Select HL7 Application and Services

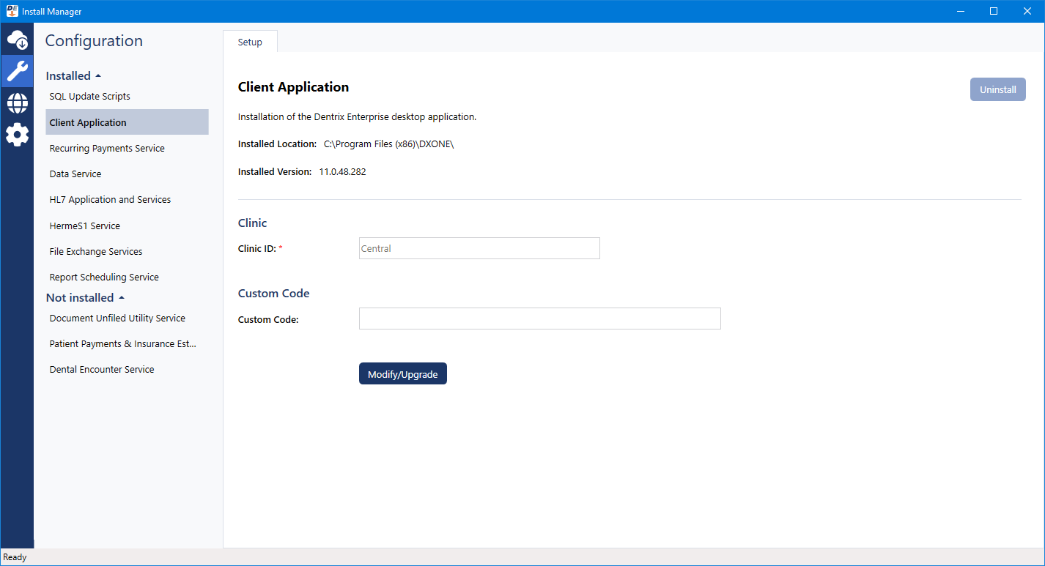(x=110, y=200)
